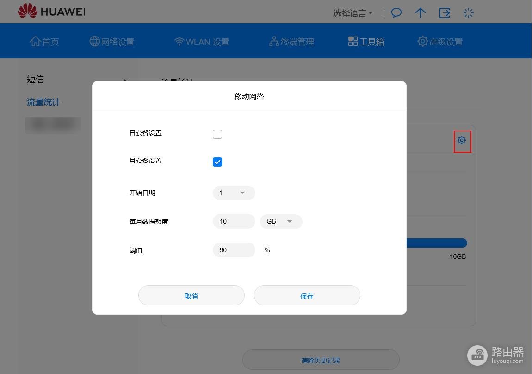
Task: Click the 阈值 threshold input field
Action: (234, 250)
